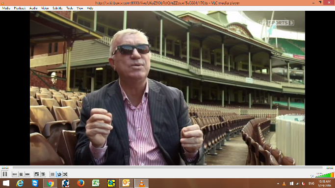This screenshot has height=188, width=335.
Task: Skip to previous media track
Action: coord(15,174)
